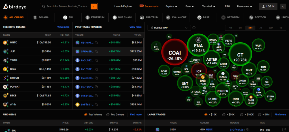Select the Top Volume radio button

coord(86,115)
